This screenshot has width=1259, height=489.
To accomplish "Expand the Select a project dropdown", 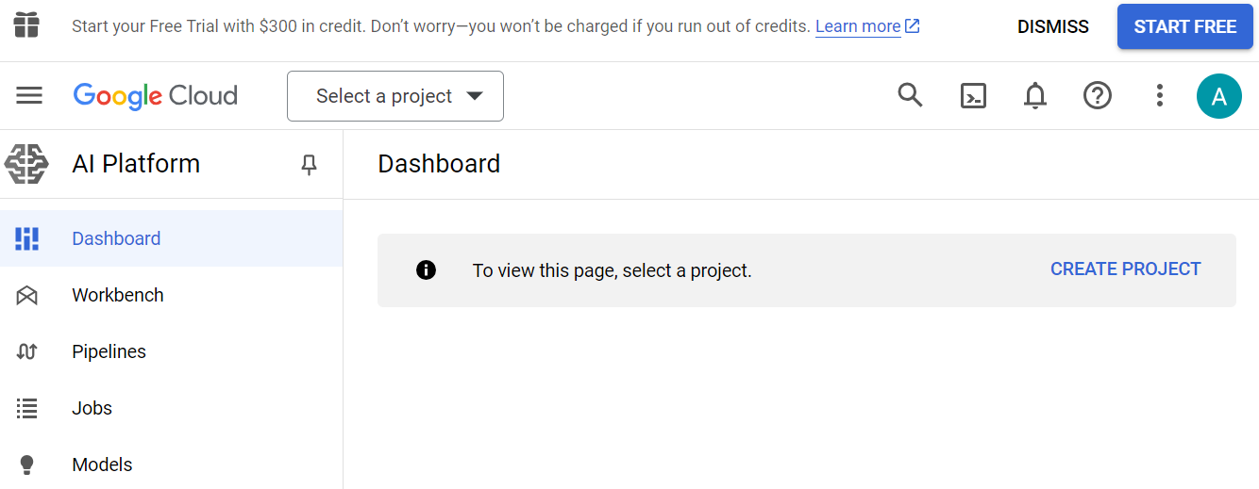I will point(395,96).
